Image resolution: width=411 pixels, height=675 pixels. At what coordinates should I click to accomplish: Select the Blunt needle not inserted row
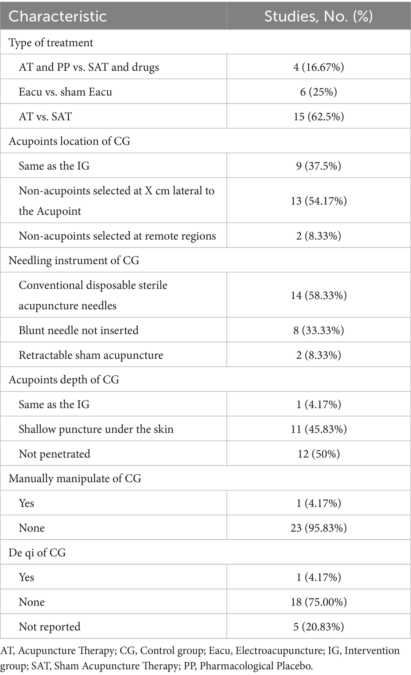[205, 330]
